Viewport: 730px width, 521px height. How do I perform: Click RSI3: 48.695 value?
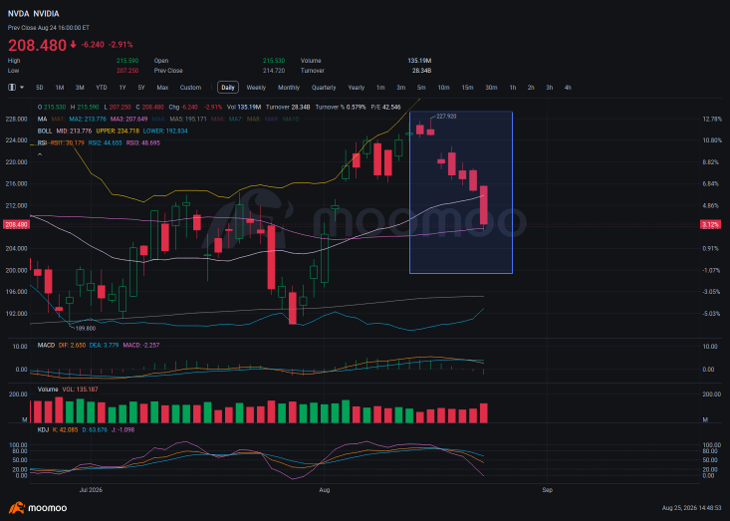(143, 142)
